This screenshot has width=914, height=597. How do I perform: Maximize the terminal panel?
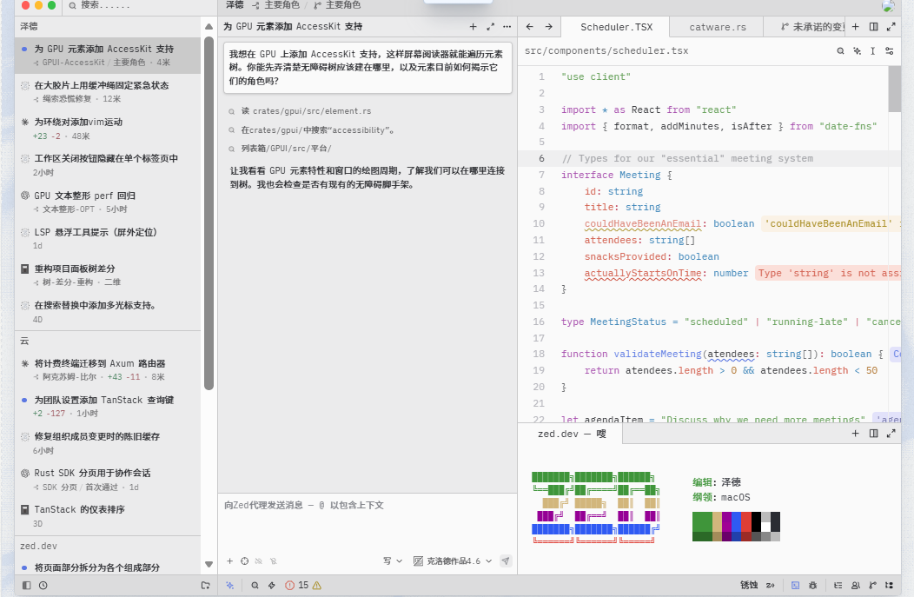click(x=891, y=434)
